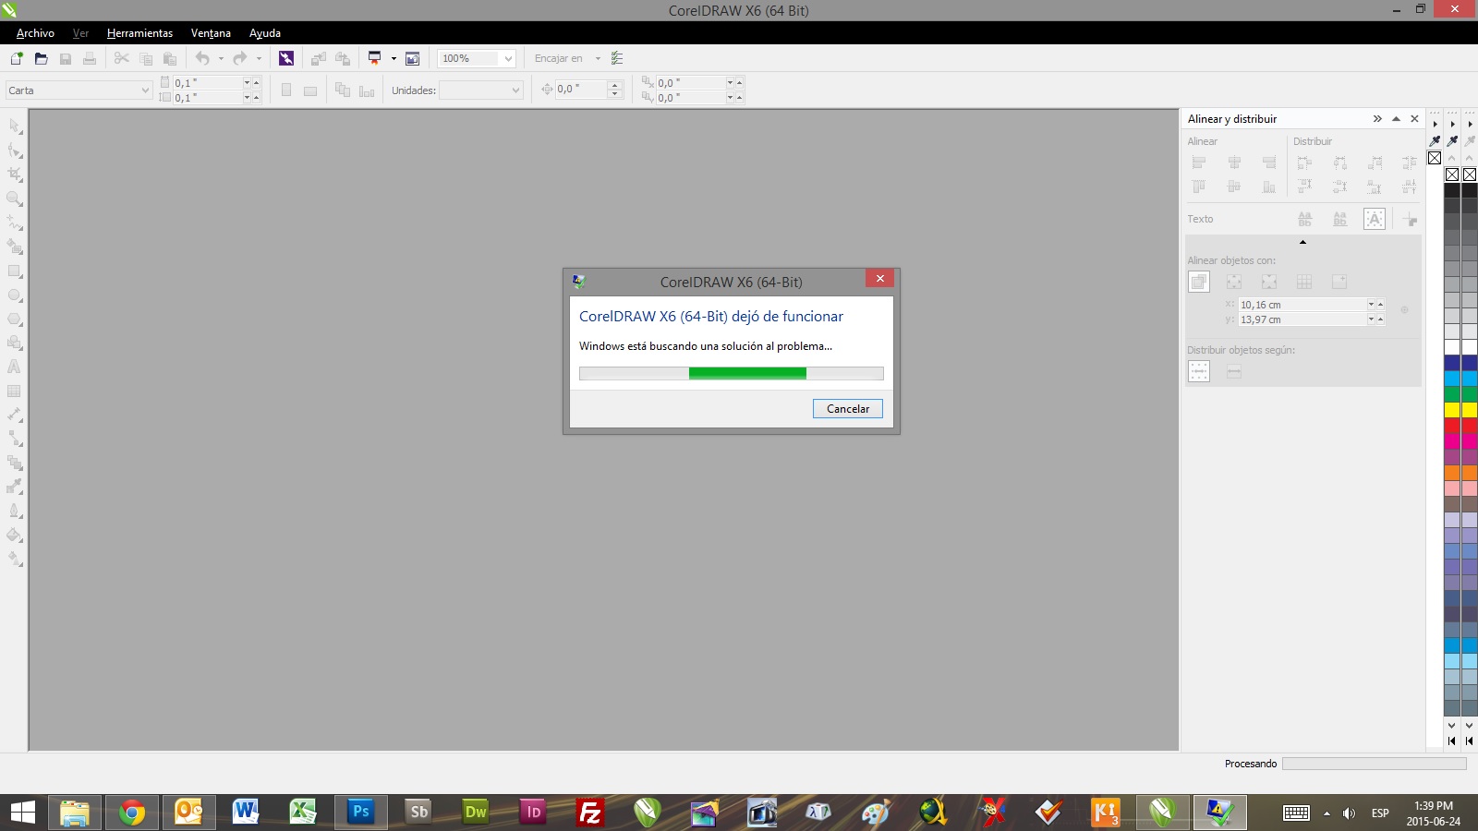Click the Application launcher icon

point(374,58)
